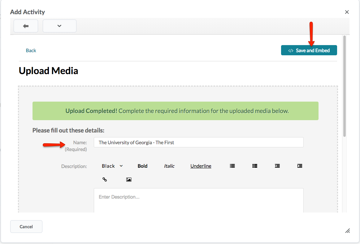Toggle Bold formatting in the description editor

(x=142, y=166)
